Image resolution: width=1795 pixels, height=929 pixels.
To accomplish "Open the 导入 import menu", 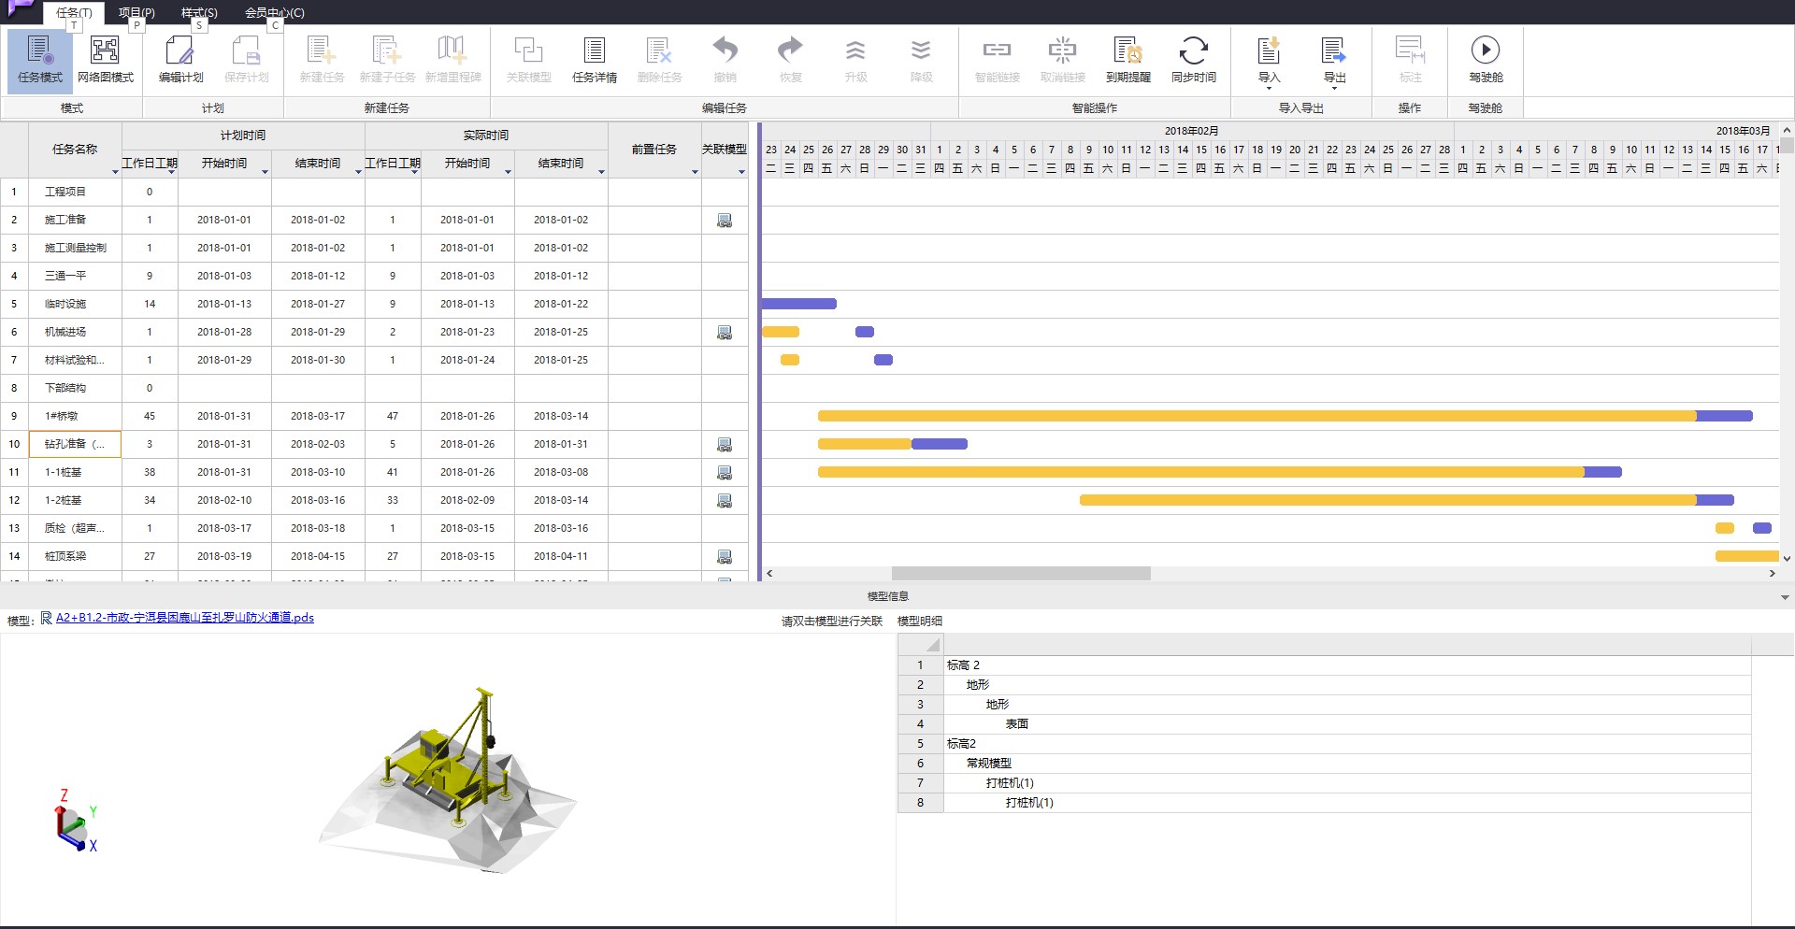I will [1269, 62].
